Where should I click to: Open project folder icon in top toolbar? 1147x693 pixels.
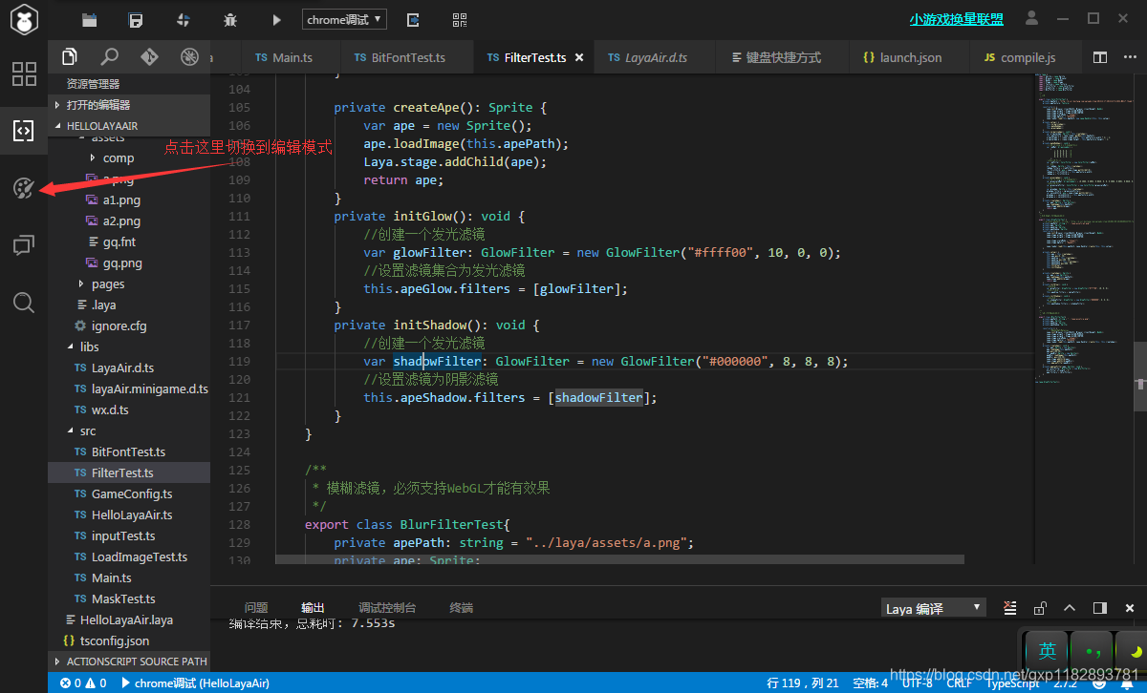[89, 19]
